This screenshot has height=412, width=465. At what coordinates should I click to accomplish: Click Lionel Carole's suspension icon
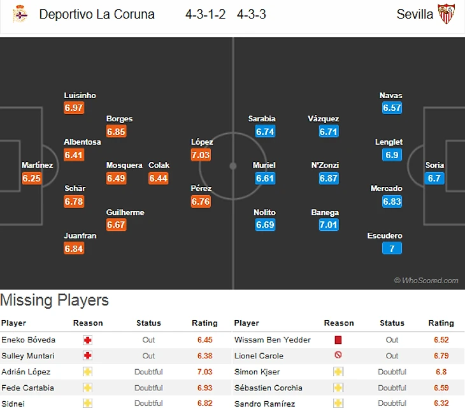point(338,356)
